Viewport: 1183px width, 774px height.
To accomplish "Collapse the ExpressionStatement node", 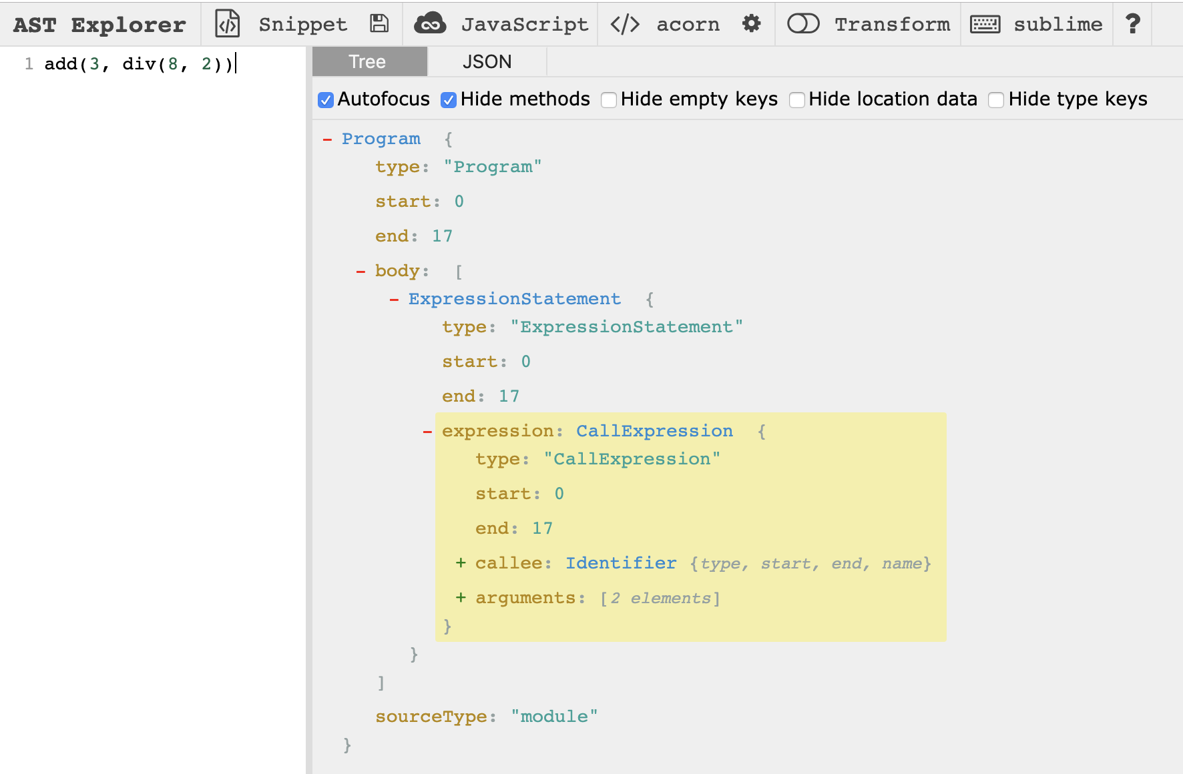I will point(394,299).
